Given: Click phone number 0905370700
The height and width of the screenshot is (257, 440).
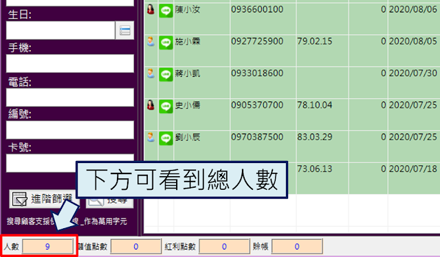Looking at the screenshot, I should pos(257,105).
